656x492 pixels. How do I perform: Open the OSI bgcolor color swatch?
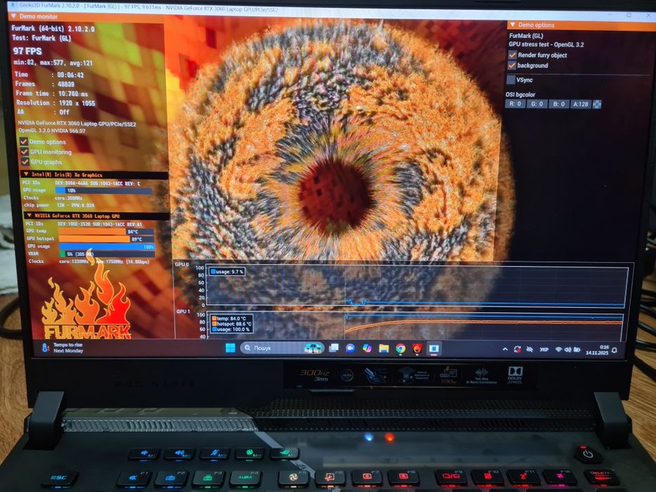(x=597, y=104)
